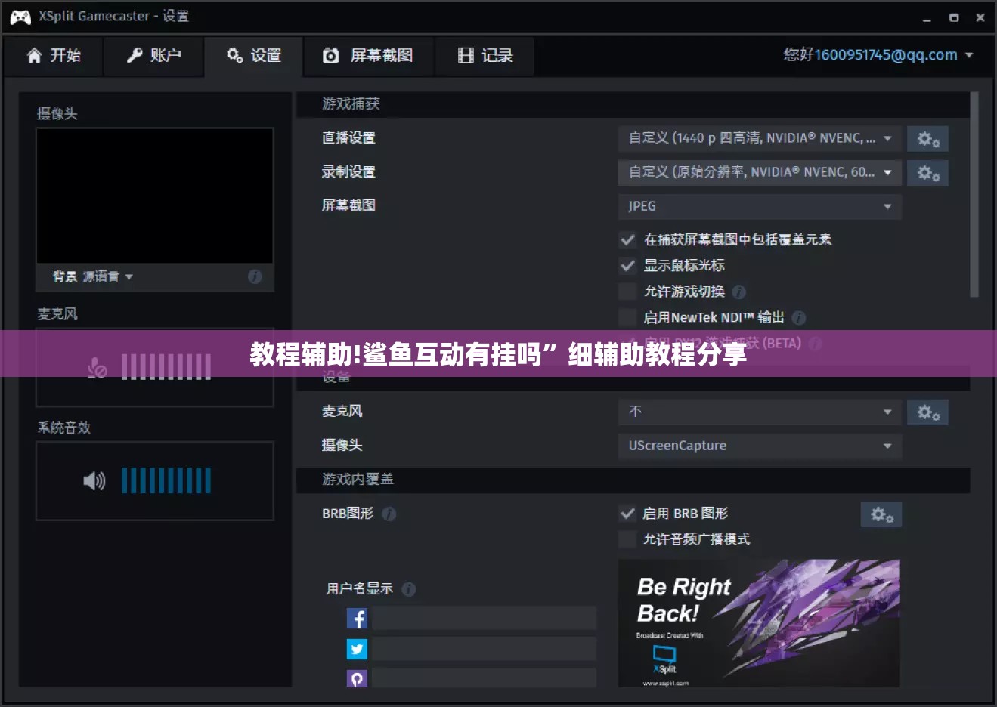The width and height of the screenshot is (997, 707).
Task: Click info icon in camera preview bar
Action: (x=255, y=276)
